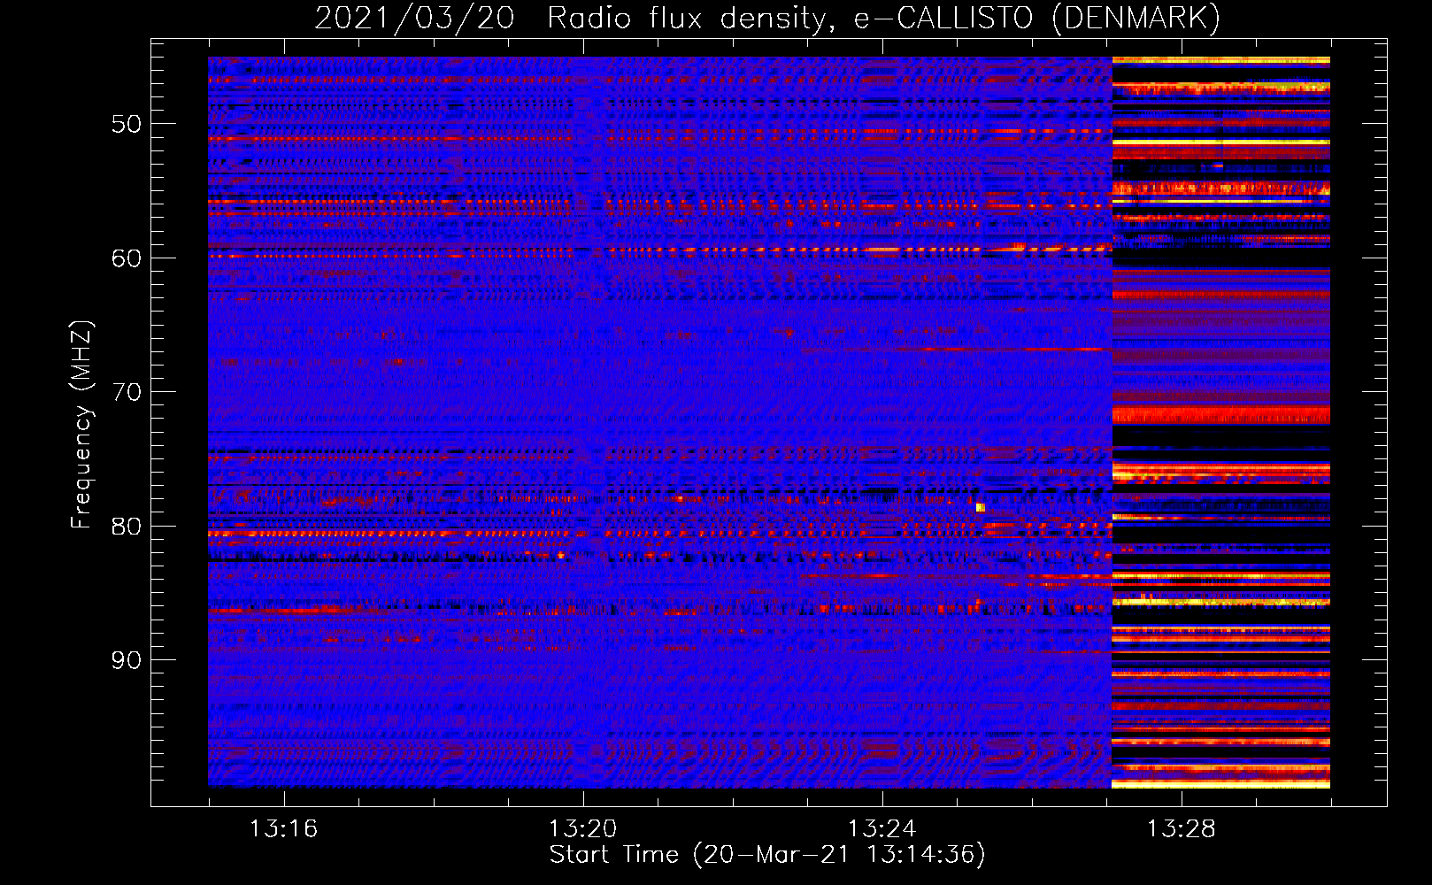This screenshot has width=1432, height=885.
Task: Click the 'Frequency (MHZ)' axis label
Action: (x=81, y=424)
